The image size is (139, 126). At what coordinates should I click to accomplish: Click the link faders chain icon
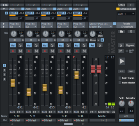(122, 71)
